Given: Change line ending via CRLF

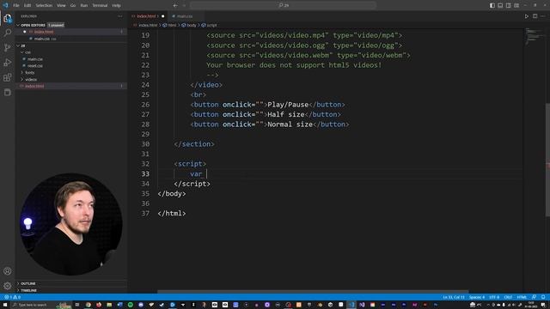Looking at the screenshot, I should [x=508, y=297].
